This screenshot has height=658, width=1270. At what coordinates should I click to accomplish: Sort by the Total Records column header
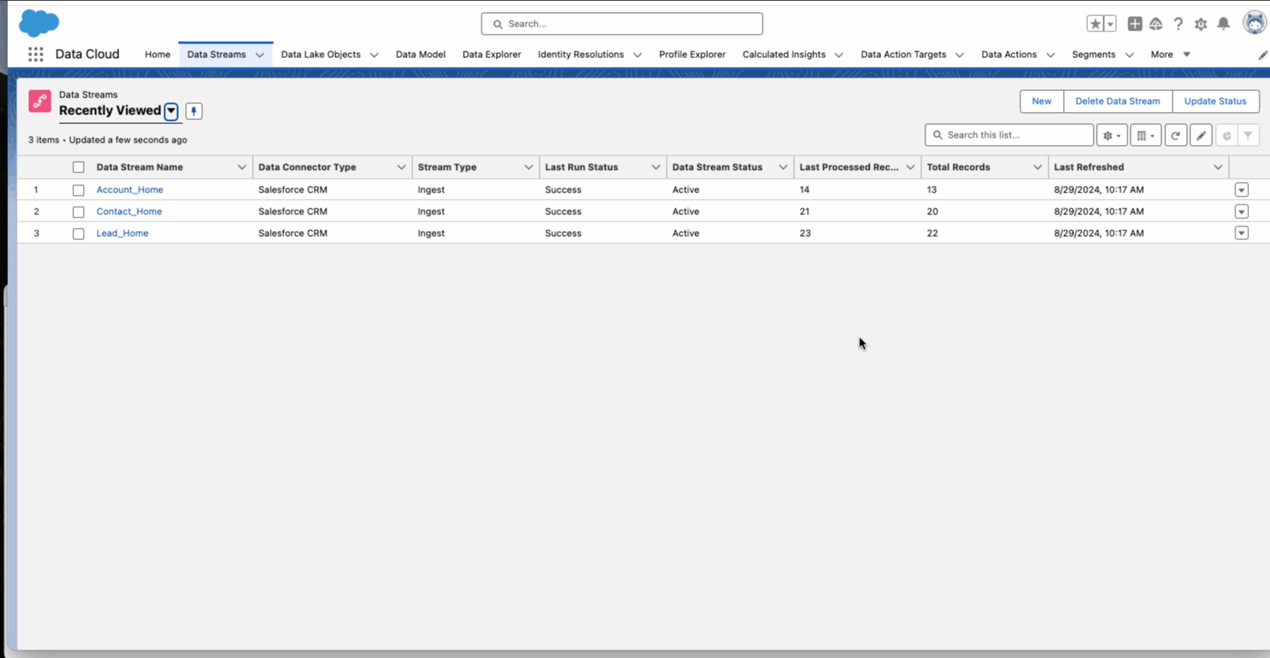tap(958, 168)
